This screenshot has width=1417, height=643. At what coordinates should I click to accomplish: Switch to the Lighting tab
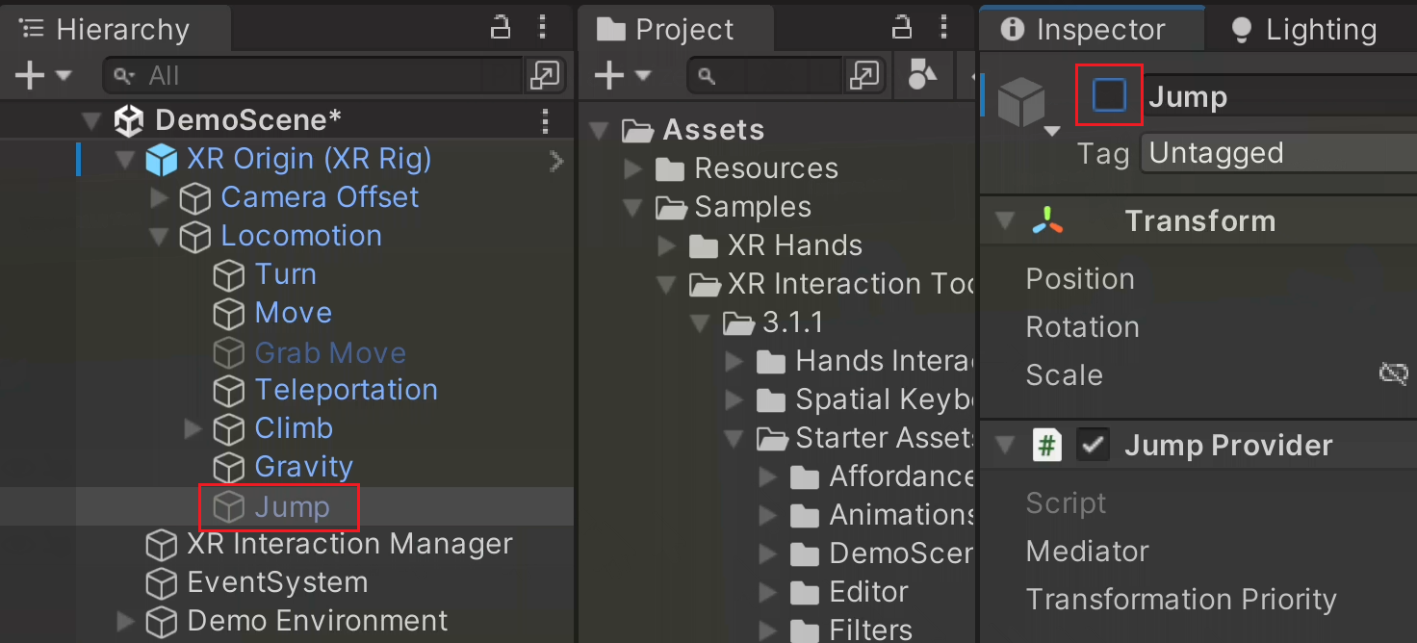point(1304,30)
